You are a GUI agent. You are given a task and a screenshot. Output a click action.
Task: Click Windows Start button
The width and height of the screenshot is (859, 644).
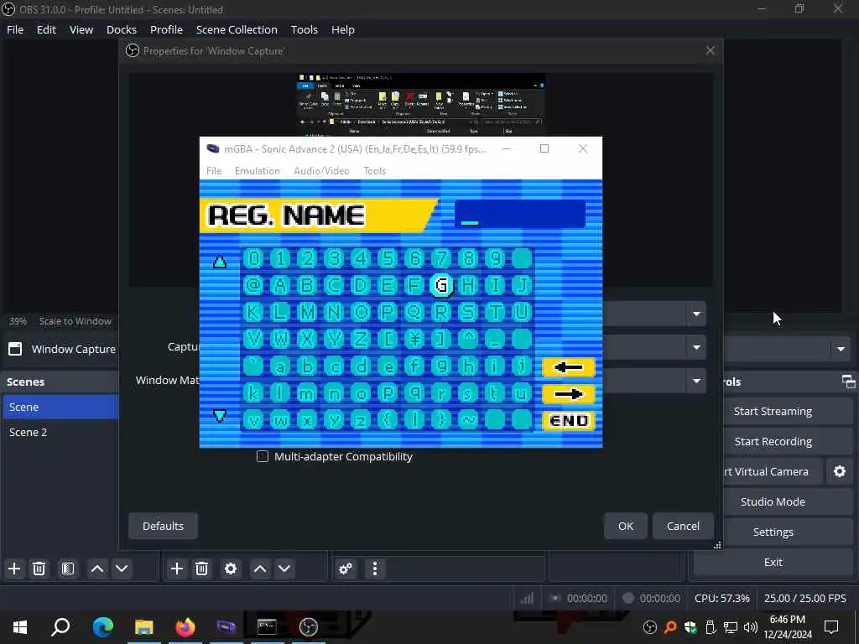point(20,626)
